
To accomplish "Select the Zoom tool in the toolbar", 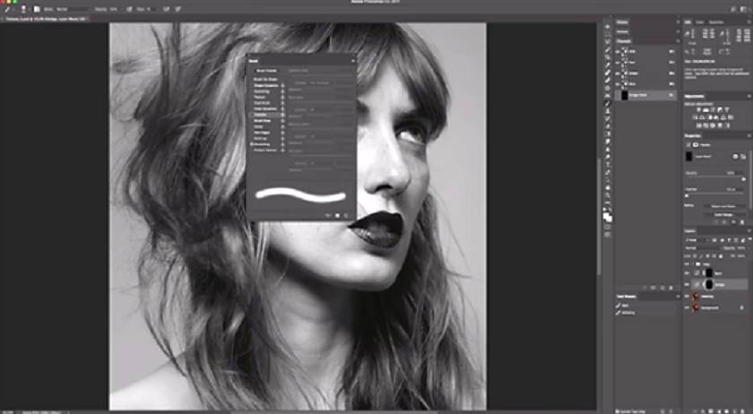I will [608, 195].
